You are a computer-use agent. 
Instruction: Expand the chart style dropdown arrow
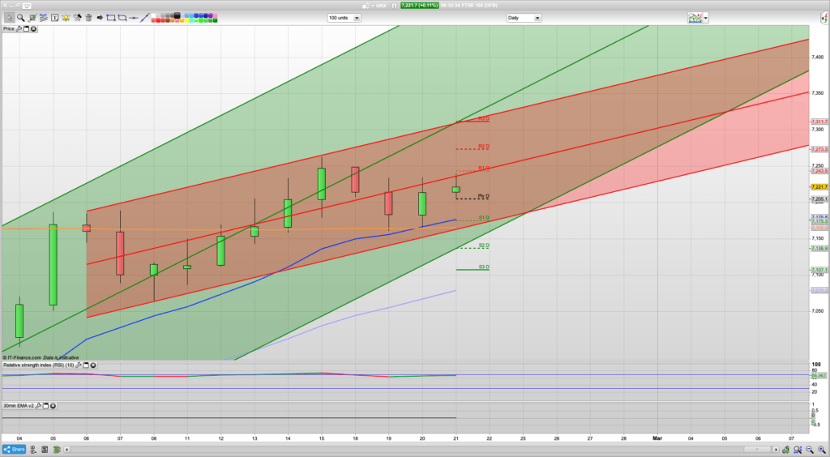706,18
